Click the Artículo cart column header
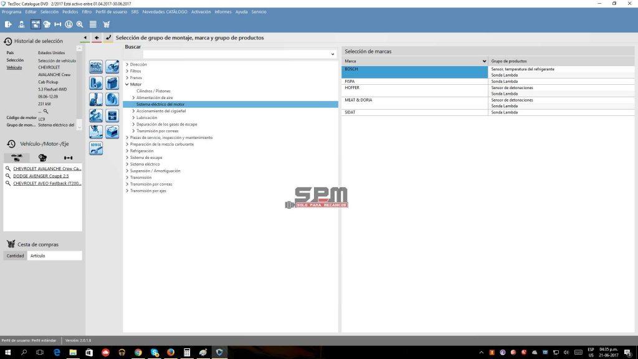 [55, 256]
